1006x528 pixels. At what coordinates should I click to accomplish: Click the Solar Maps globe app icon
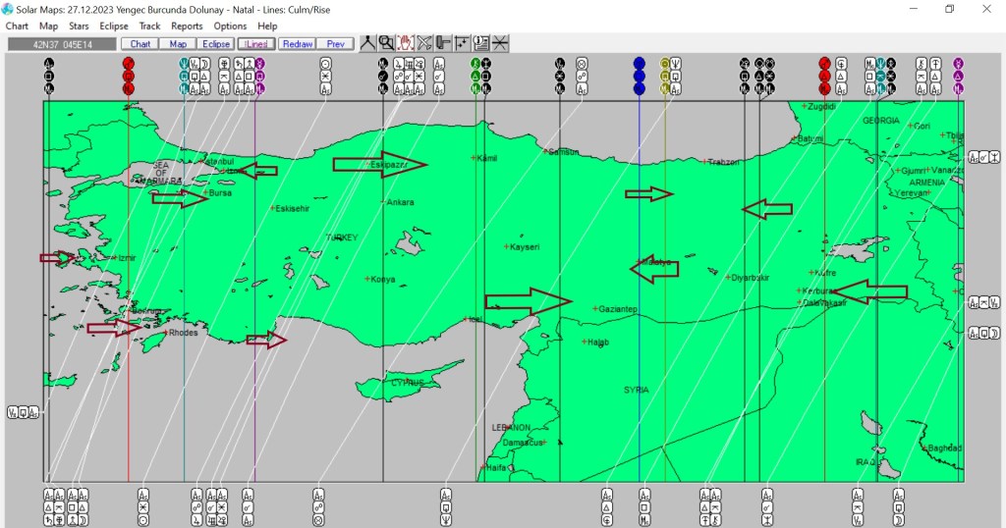pyautogui.click(x=9, y=9)
